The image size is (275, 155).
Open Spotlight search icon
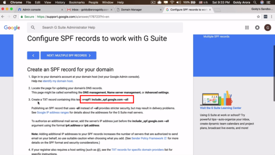pos(255,2)
